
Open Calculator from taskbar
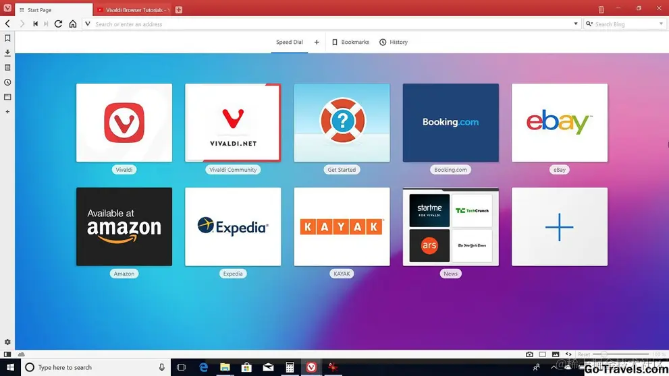pos(290,367)
